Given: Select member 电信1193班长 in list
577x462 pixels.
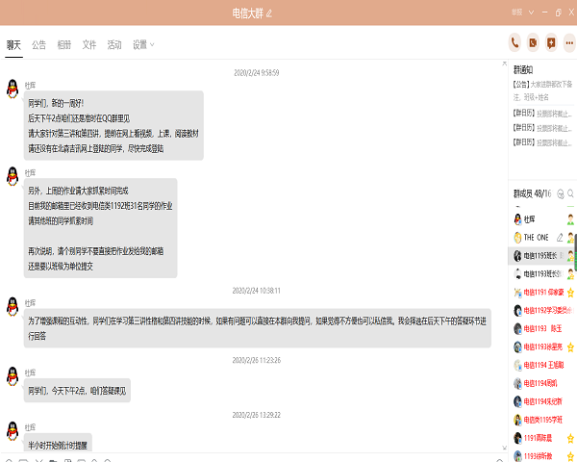Looking at the screenshot, I should click(541, 274).
